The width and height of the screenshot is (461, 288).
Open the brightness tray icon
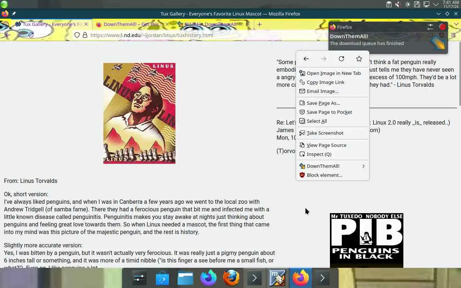(x=408, y=4)
